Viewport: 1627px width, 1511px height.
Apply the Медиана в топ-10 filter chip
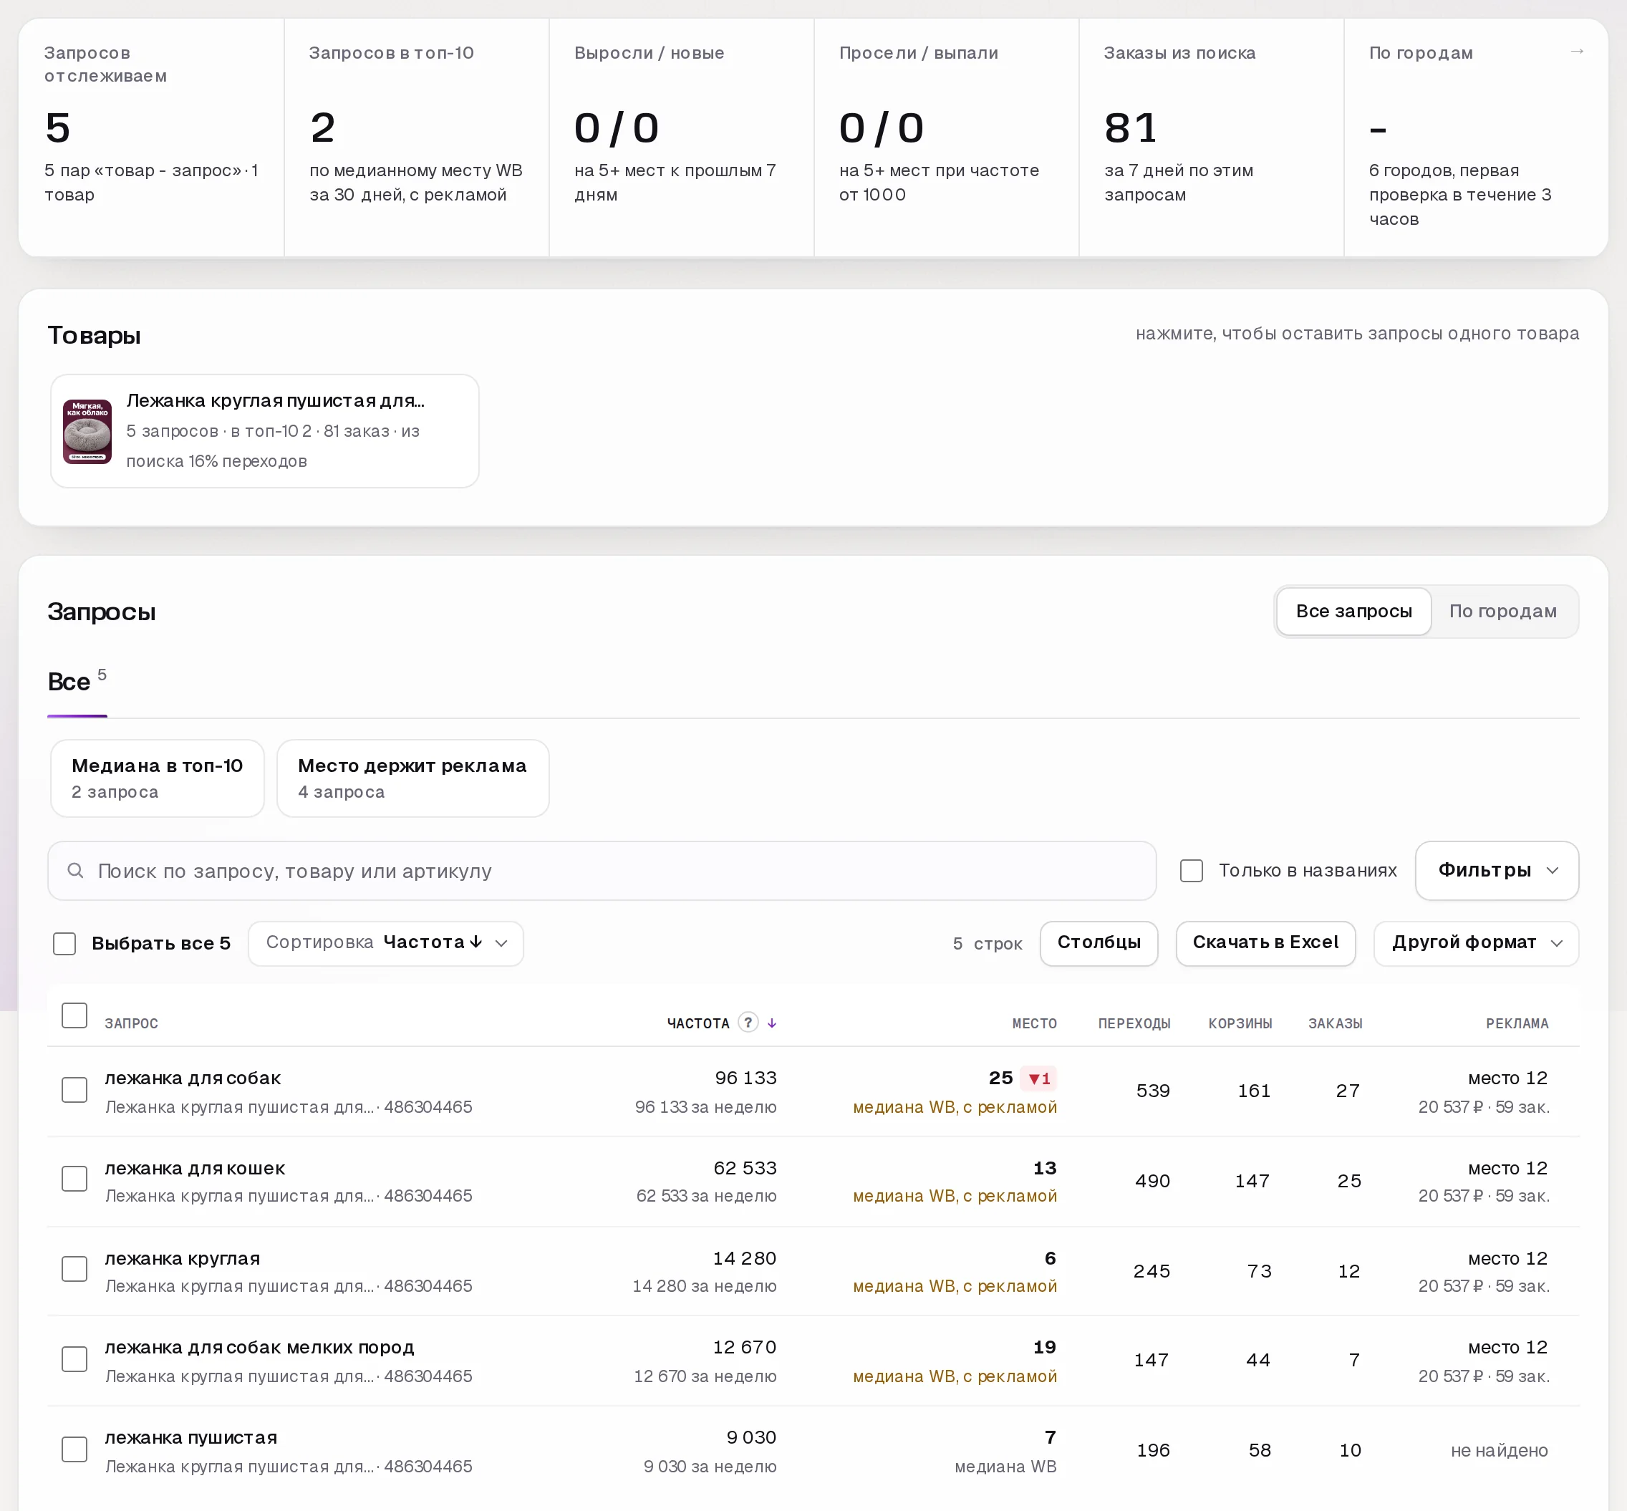(x=157, y=778)
